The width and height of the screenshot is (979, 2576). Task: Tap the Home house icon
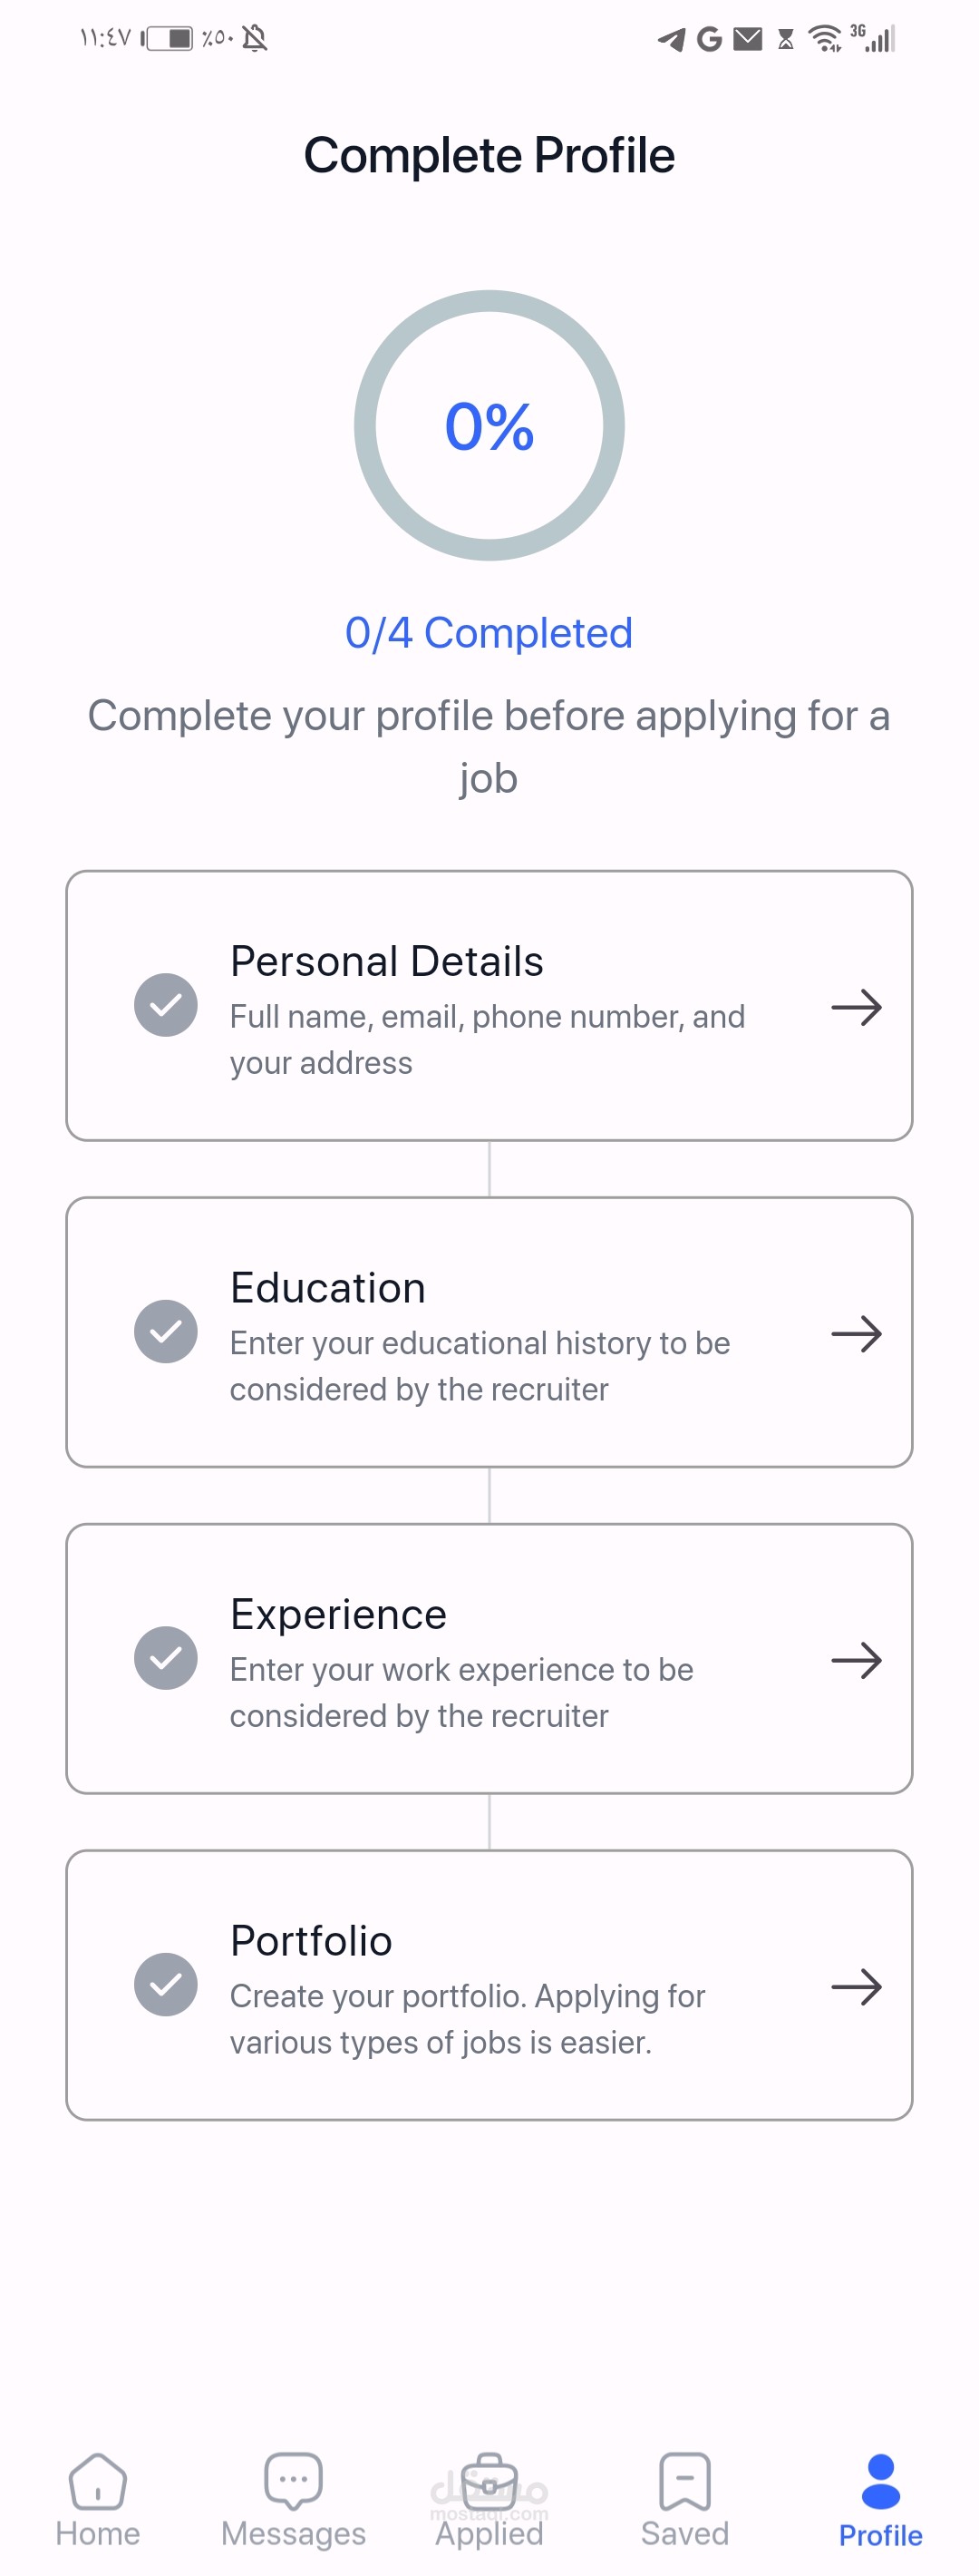click(x=98, y=2480)
